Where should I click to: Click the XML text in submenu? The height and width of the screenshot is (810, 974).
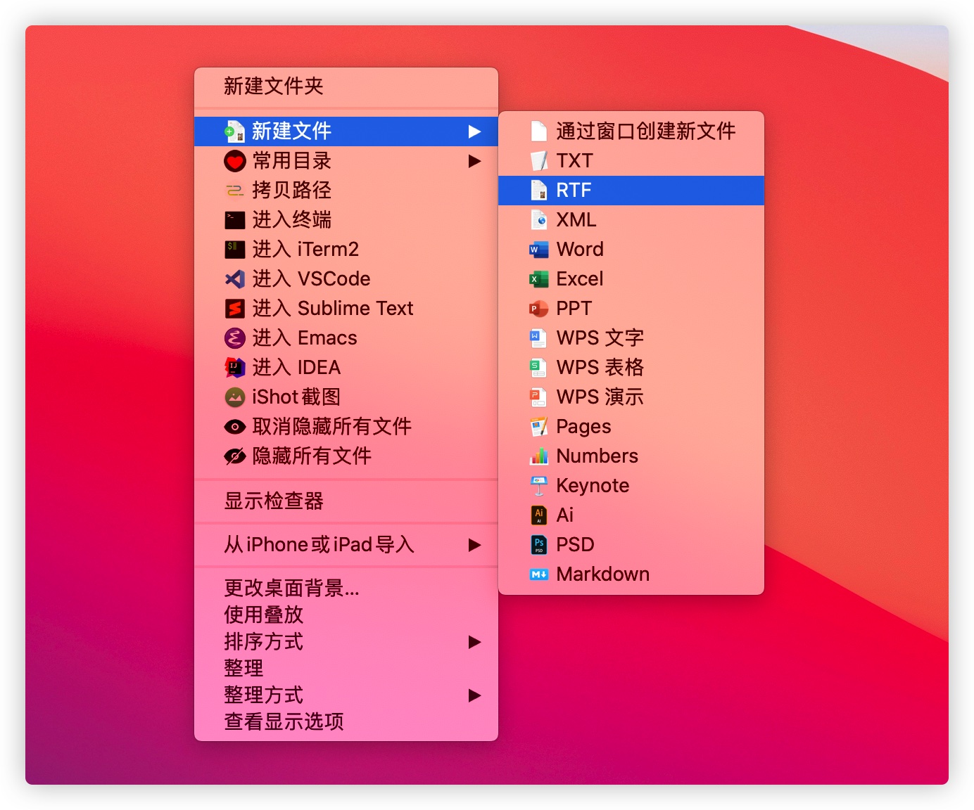click(576, 220)
